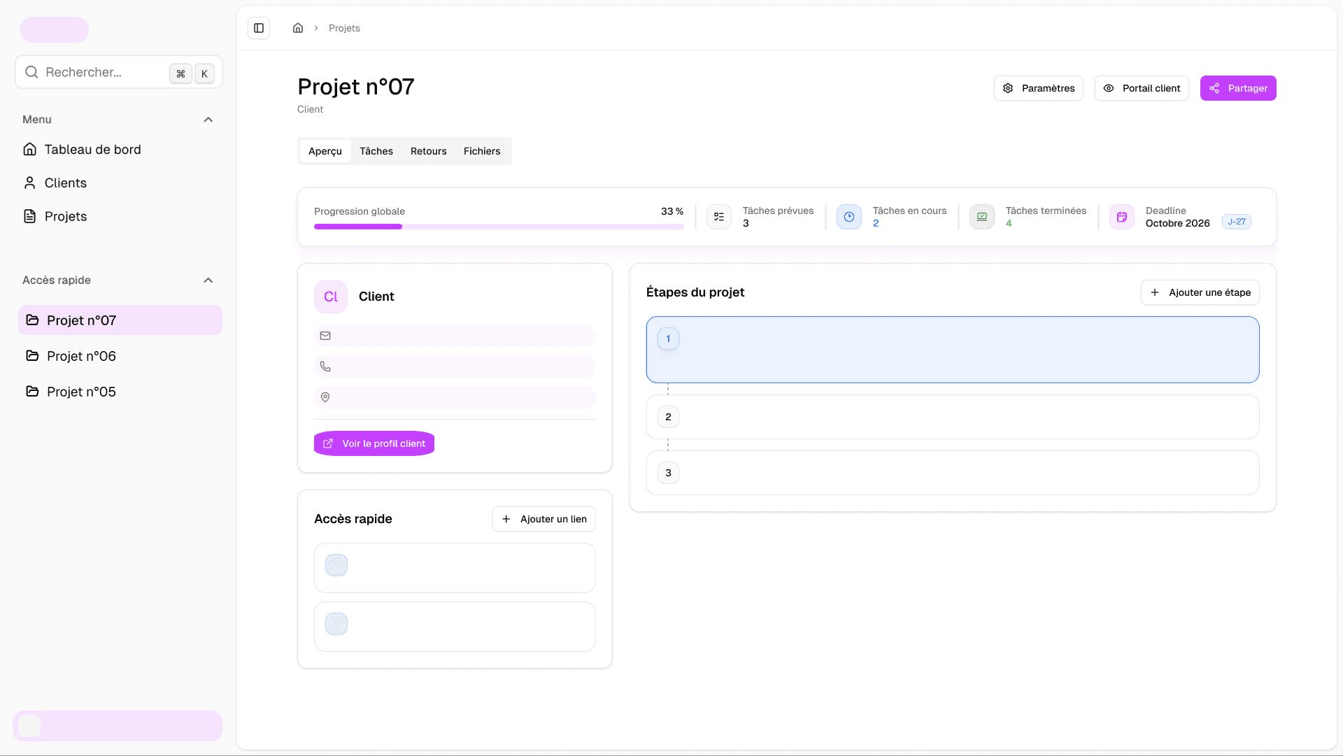Screen dimensions: 1343x756
Task: Toggle the sidebar panel icon
Action: coord(259,28)
